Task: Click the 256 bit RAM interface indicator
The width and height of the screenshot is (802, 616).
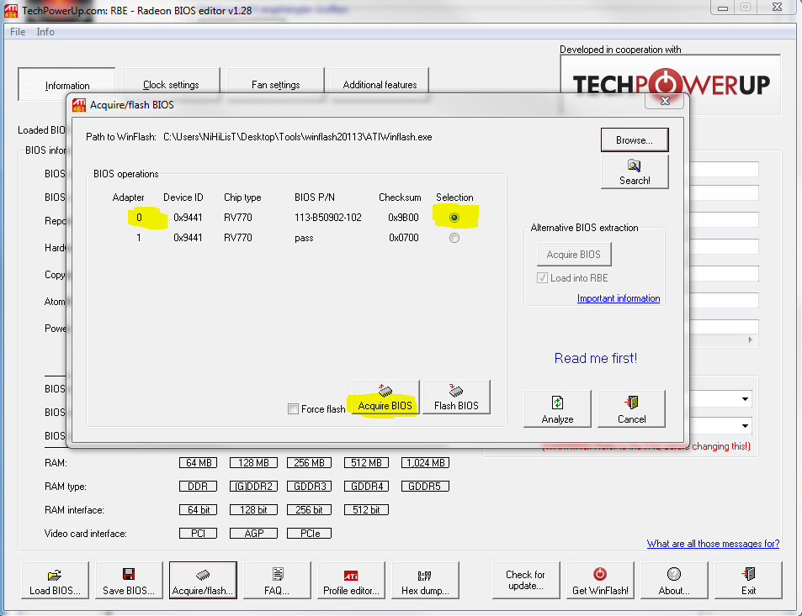Action: tap(310, 510)
